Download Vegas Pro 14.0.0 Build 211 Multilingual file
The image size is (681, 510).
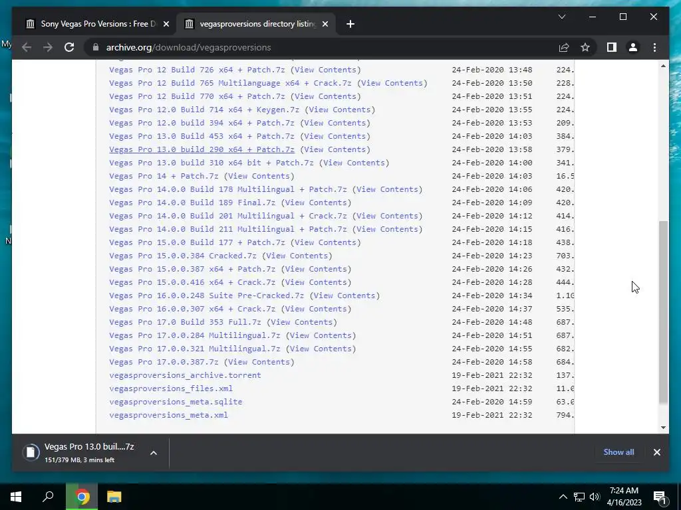pyautogui.click(x=228, y=229)
